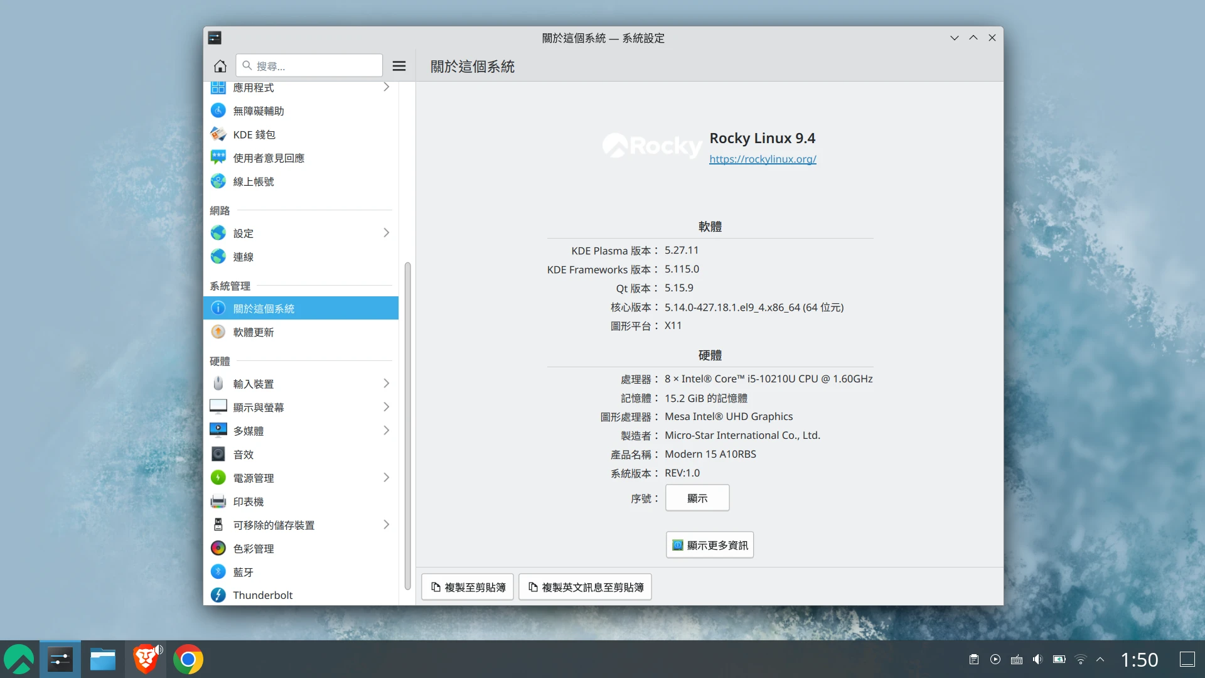Open the Bluetooth (藍牙) settings icon
Image resolution: width=1205 pixels, height=678 pixels.
click(x=218, y=572)
